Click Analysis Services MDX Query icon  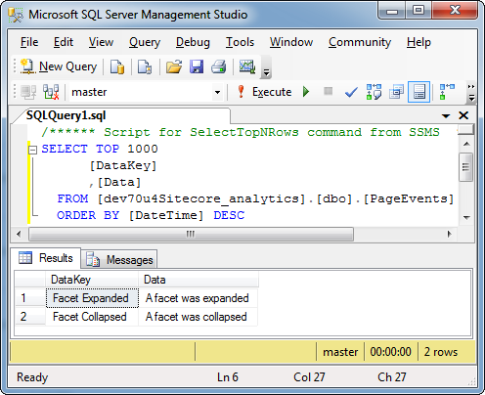click(145, 66)
